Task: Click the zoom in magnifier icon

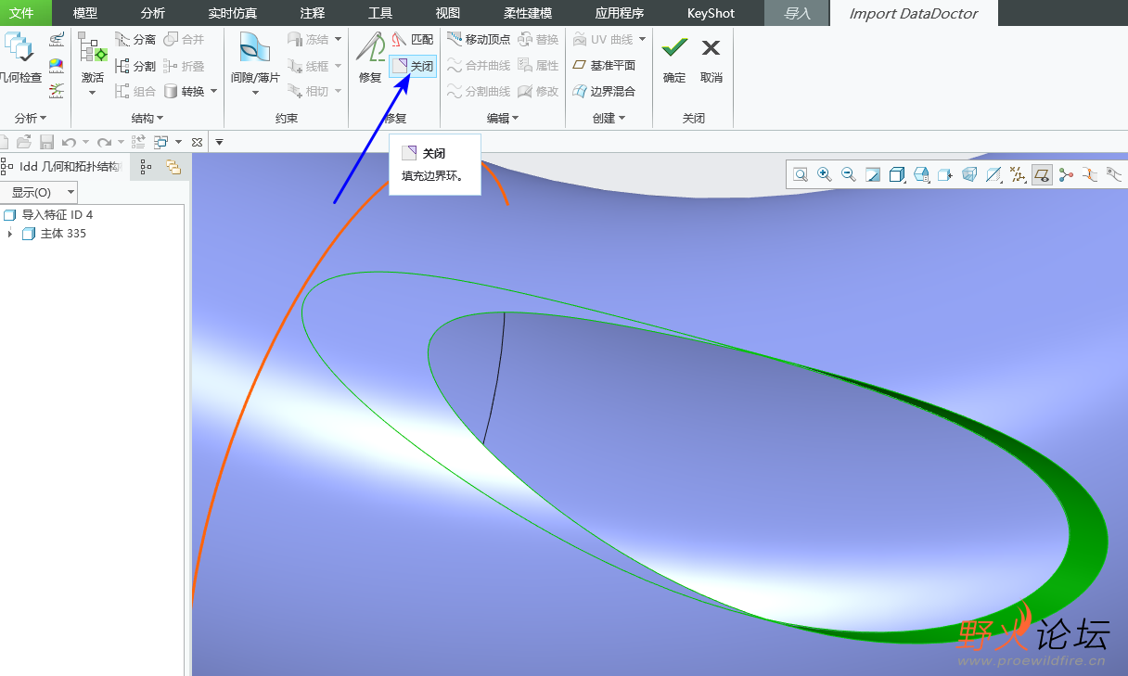Action: [x=825, y=173]
